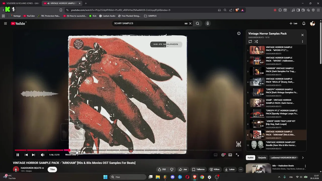Viewport: 322px width, 181px height.
Task: Close the Vintage Horror Samples Pack playlist
Action: pos(302,35)
